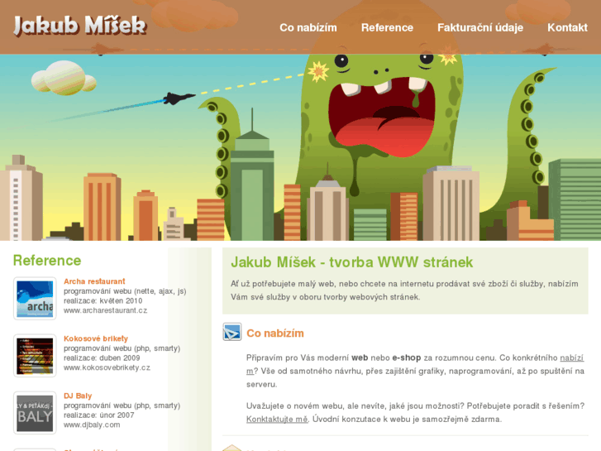Click text realizace: duben 2009
The height and width of the screenshot is (451, 601).
coord(102,358)
